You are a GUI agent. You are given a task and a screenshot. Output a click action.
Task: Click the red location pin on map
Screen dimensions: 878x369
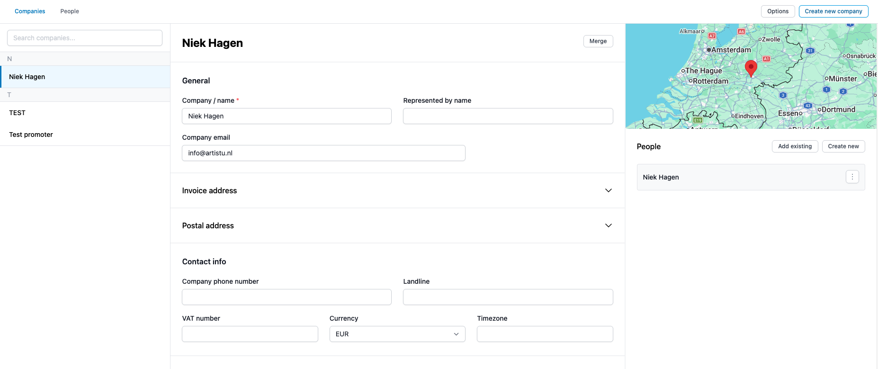pos(751,68)
